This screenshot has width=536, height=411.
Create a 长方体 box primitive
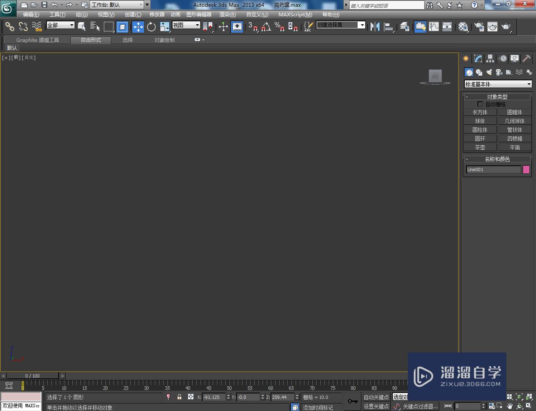tap(480, 112)
